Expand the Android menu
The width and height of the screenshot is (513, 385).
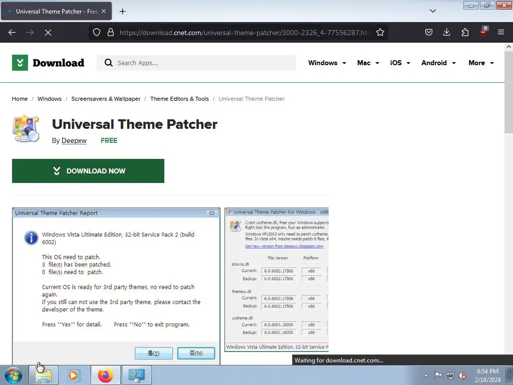coord(438,63)
